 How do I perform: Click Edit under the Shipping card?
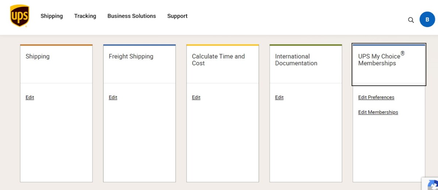(30, 97)
